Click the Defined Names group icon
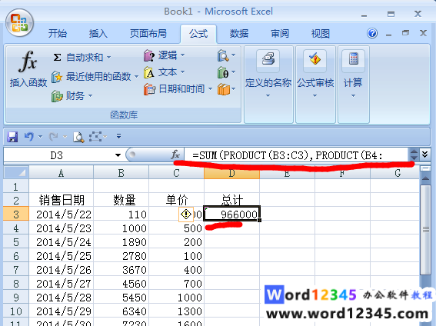Screen dimensions: 436x326 268,59
